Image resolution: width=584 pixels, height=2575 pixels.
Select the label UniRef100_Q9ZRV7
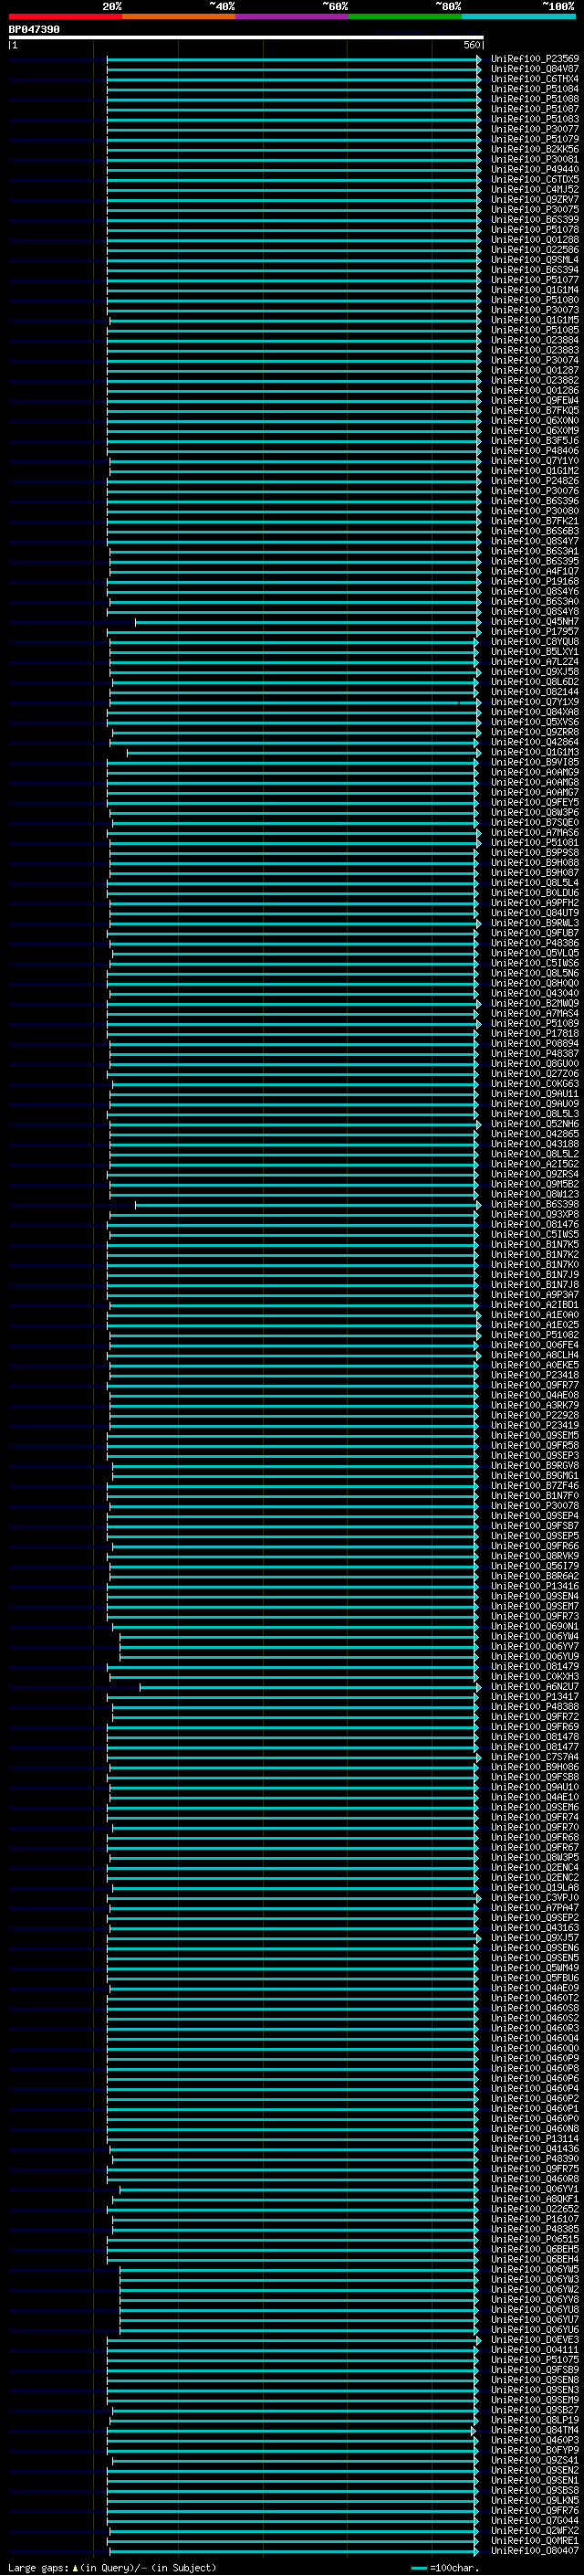(535, 200)
